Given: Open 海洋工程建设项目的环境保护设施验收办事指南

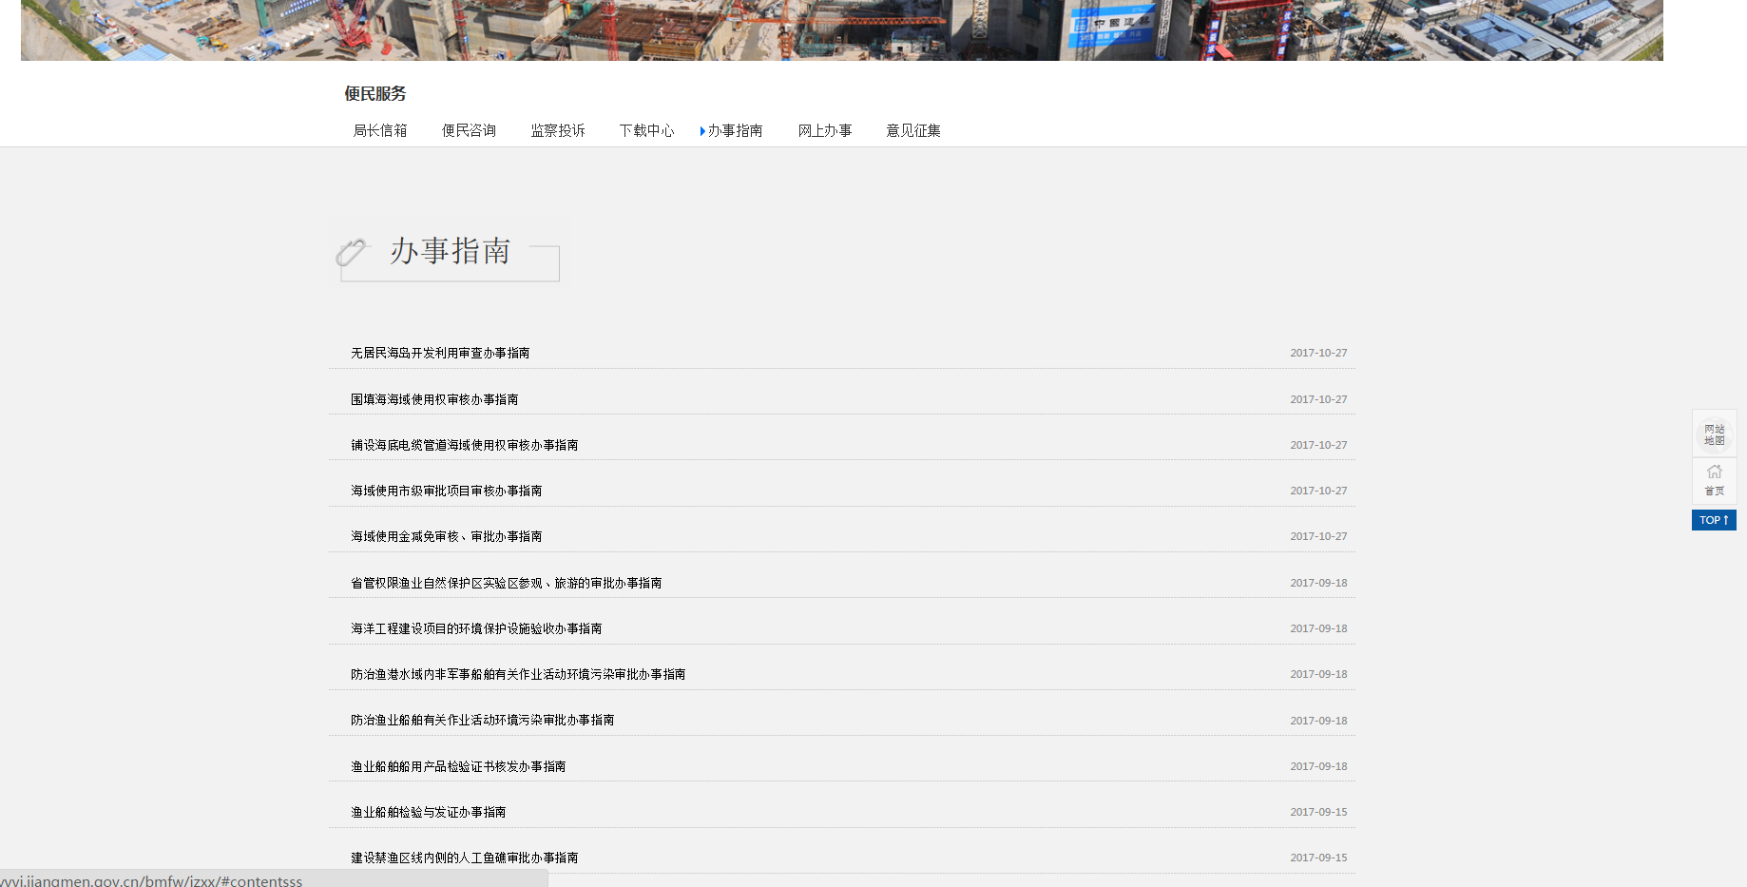Looking at the screenshot, I should (x=476, y=628).
